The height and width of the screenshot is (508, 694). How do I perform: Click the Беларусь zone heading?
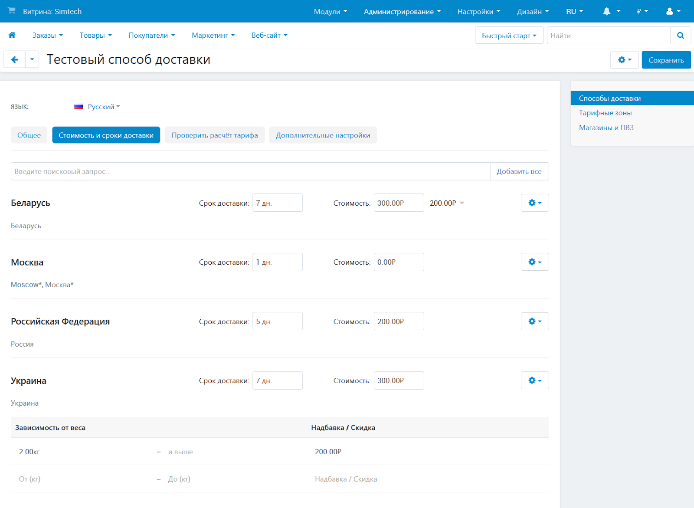(30, 203)
